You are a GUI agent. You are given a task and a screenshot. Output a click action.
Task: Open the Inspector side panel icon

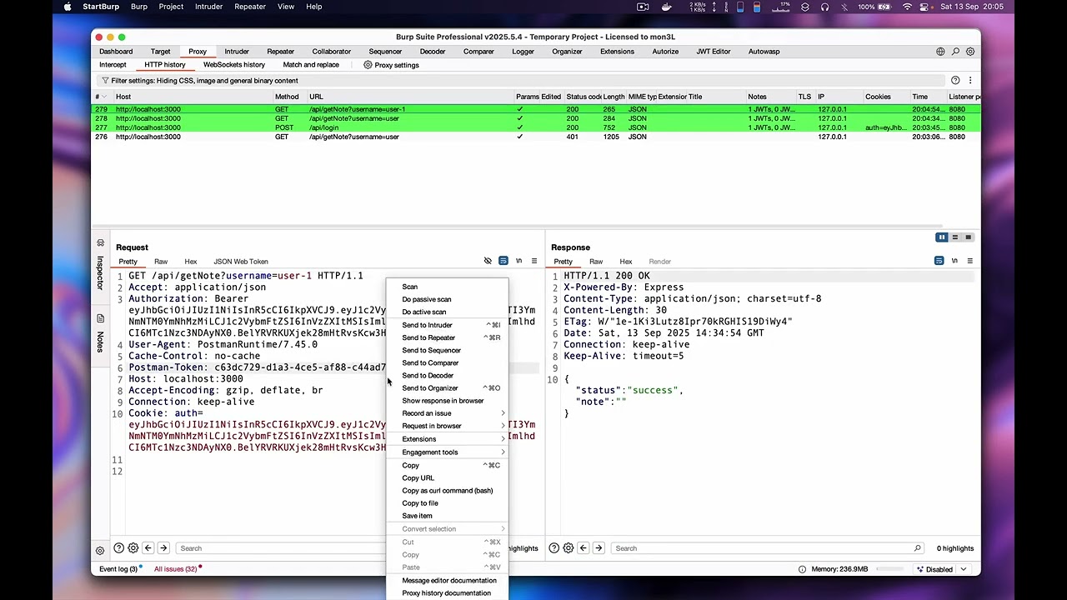(100, 243)
